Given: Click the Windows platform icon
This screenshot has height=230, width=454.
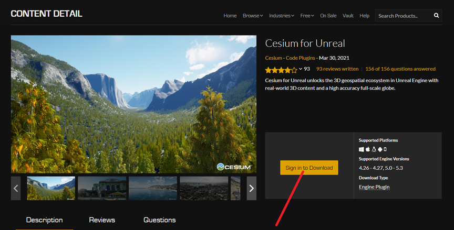Looking at the screenshot, I should tap(362, 149).
